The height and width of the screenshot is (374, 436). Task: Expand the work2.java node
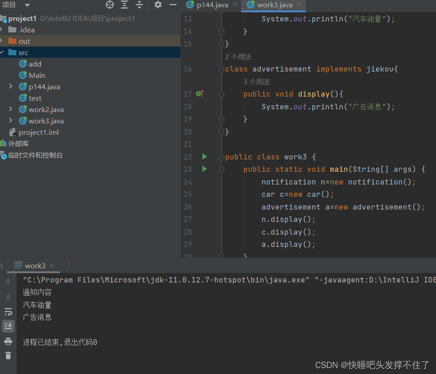click(10, 109)
